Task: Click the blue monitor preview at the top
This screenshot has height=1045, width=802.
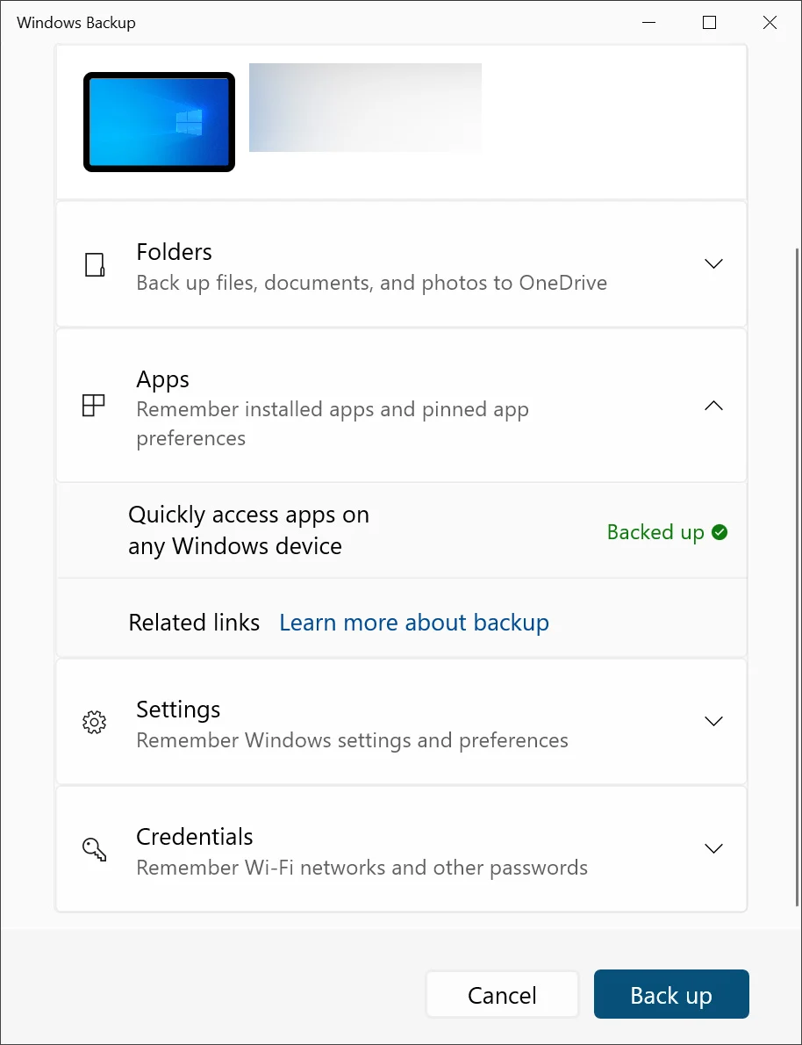Action: tap(158, 121)
